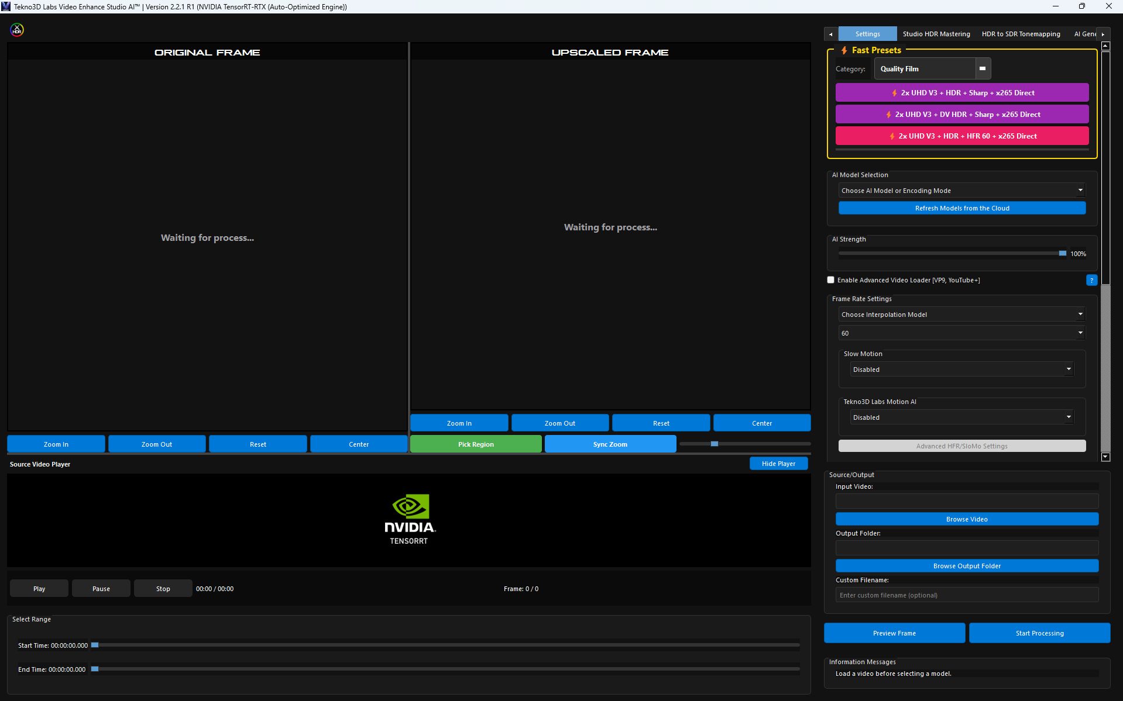This screenshot has width=1123, height=701.
Task: Switch to the Settings tab
Action: [x=867, y=34]
